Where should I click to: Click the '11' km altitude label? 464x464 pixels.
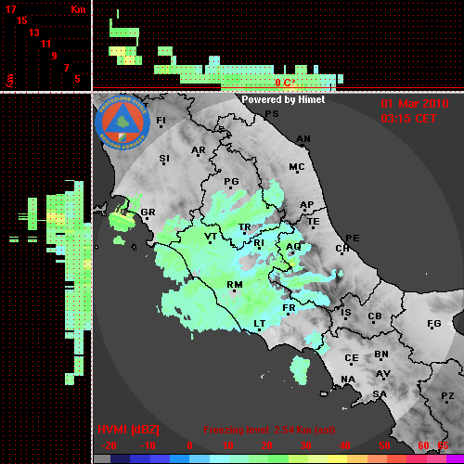point(45,44)
